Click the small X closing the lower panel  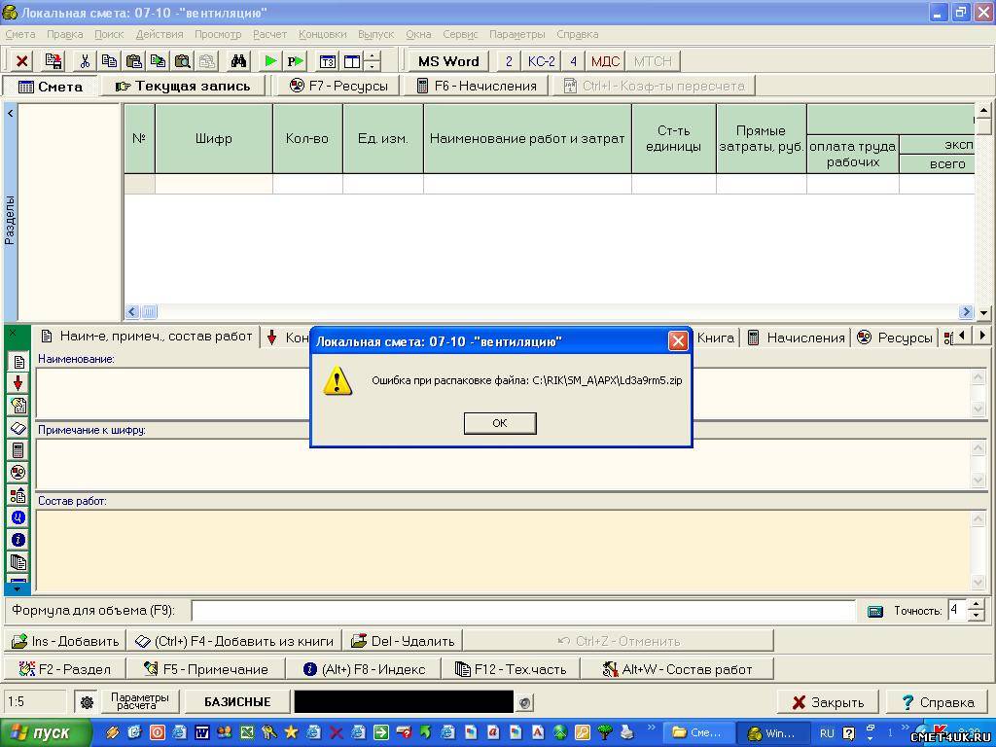point(14,333)
